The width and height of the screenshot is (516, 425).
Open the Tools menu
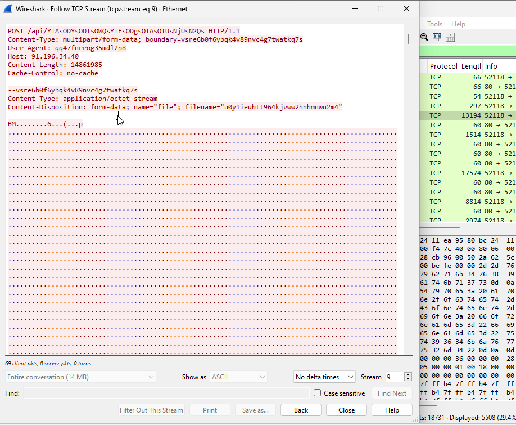(x=434, y=24)
